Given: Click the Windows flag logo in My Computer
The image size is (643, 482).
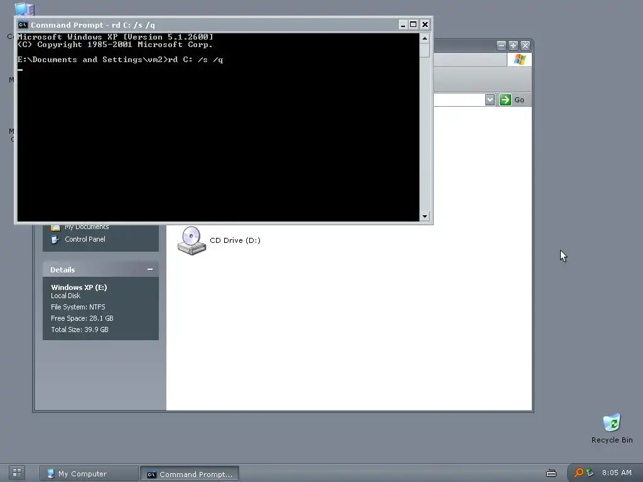Looking at the screenshot, I should 519,60.
